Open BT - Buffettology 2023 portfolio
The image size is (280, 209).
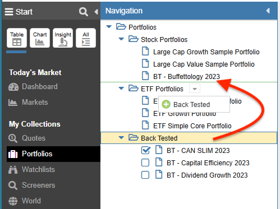186,77
